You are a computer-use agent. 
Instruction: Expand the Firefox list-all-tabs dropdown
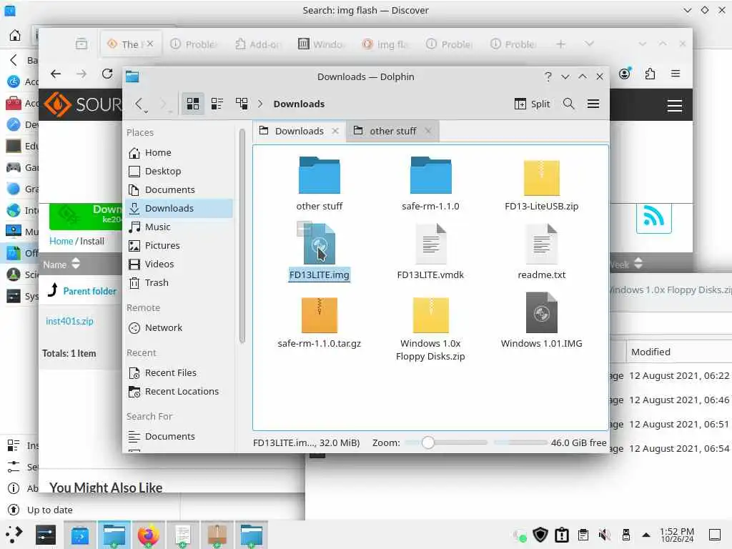[589, 44]
